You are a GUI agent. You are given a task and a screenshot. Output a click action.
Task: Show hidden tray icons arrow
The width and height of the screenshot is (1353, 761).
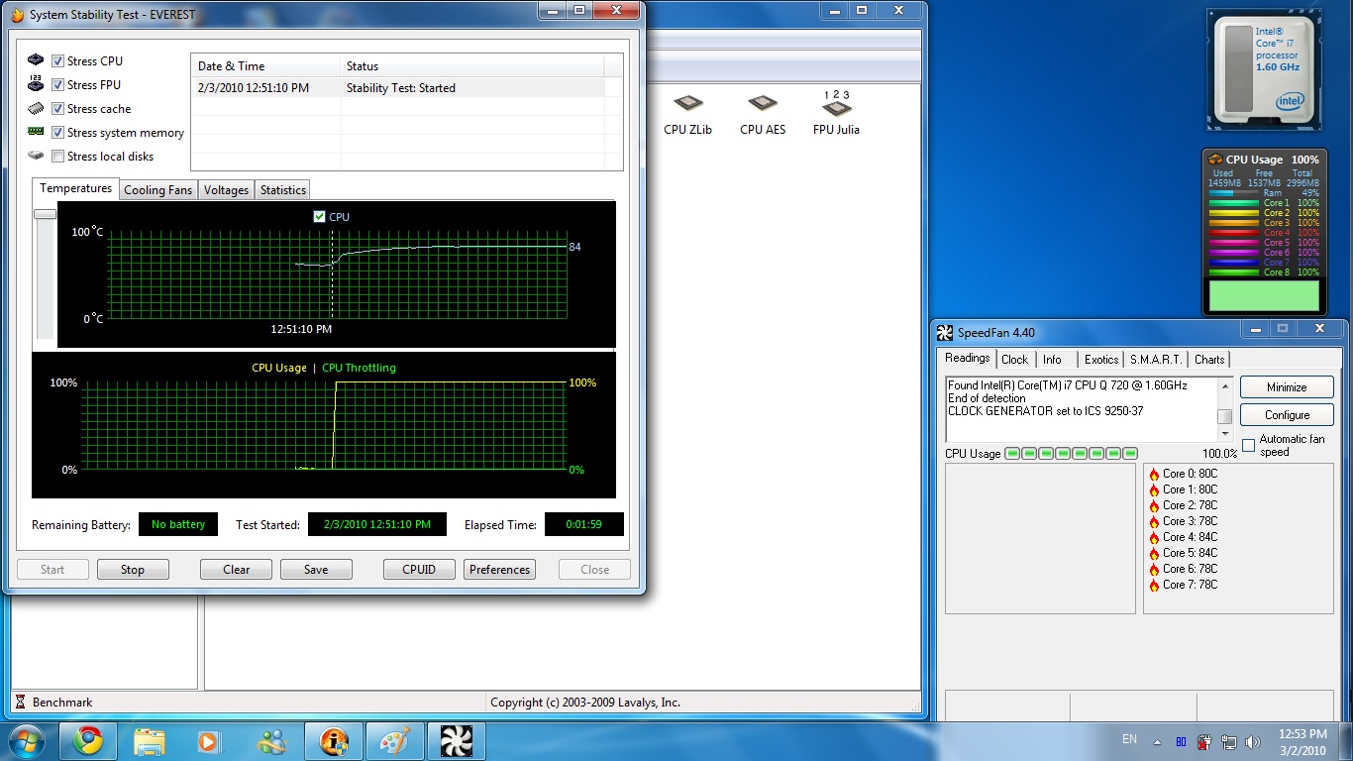pyautogui.click(x=1157, y=741)
